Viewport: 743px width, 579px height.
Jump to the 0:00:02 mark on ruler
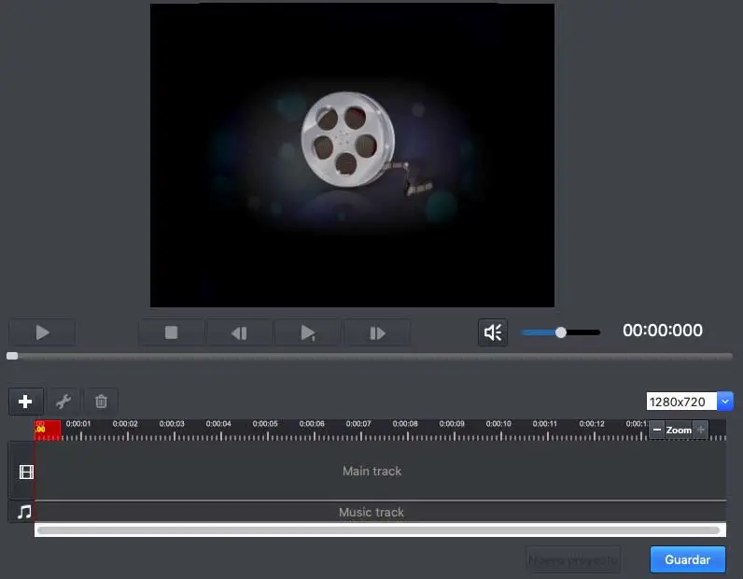pos(125,423)
